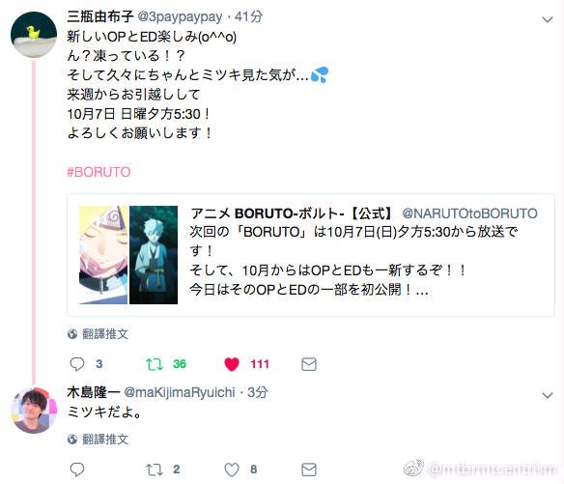Click 翻譯推文 under 木島隆一's reply
The width and height of the screenshot is (564, 484).
coord(105,439)
